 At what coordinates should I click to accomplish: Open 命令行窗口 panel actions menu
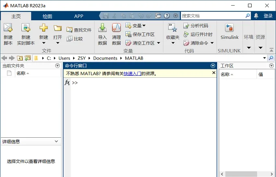click(213, 66)
